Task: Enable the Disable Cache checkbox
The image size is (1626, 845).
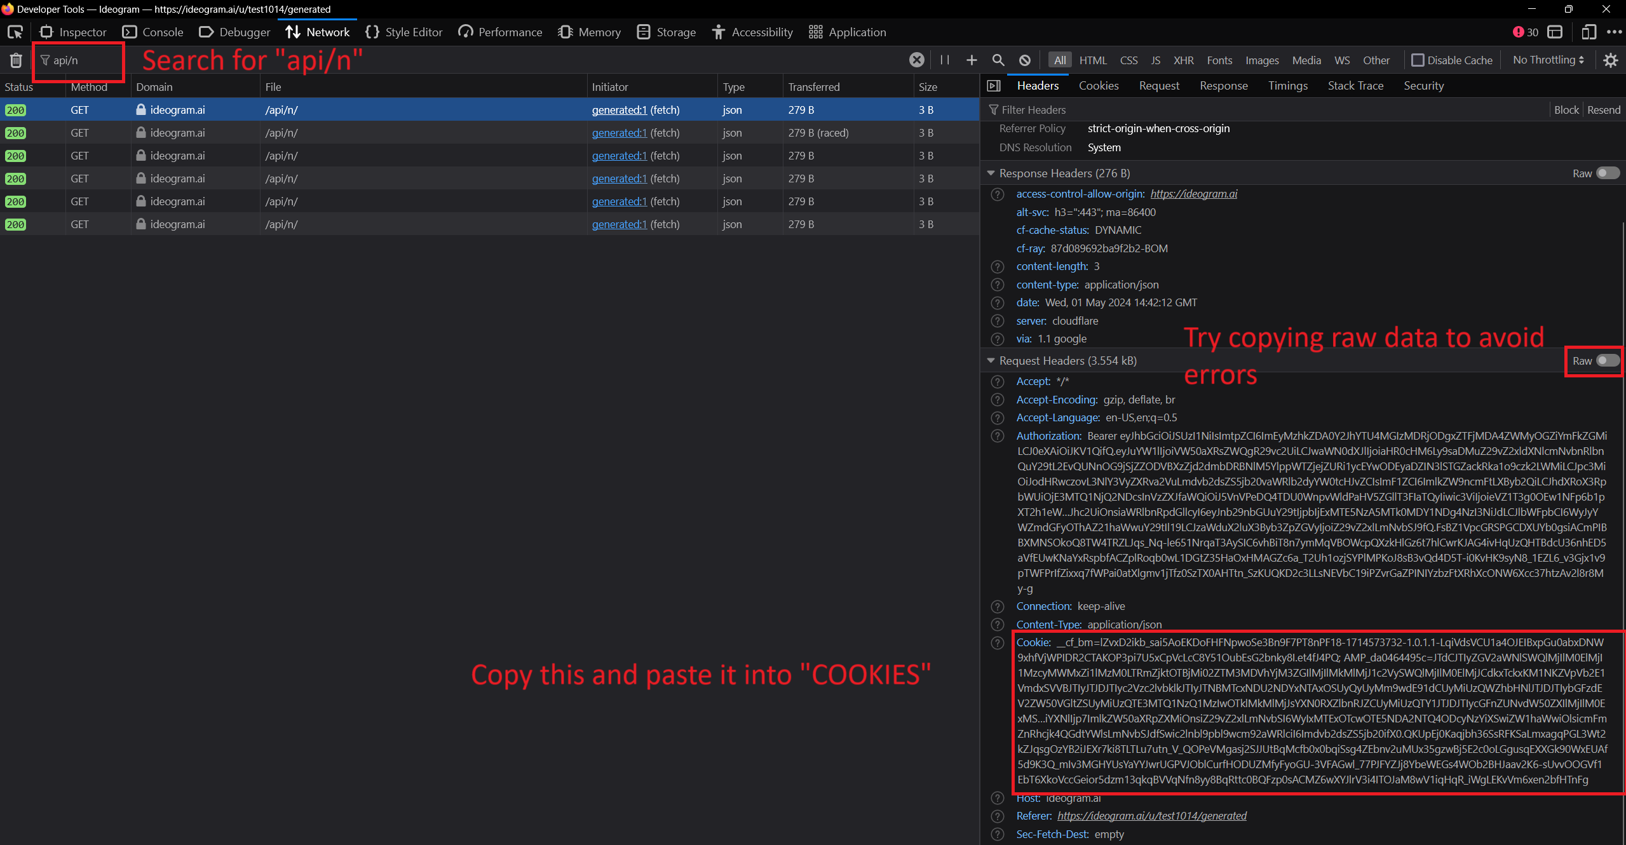Action: [x=1418, y=60]
